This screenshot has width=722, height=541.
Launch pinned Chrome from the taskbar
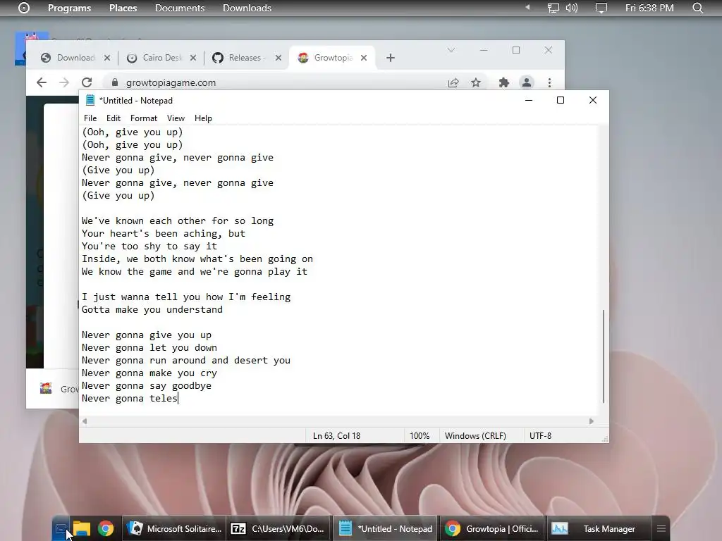tap(106, 529)
